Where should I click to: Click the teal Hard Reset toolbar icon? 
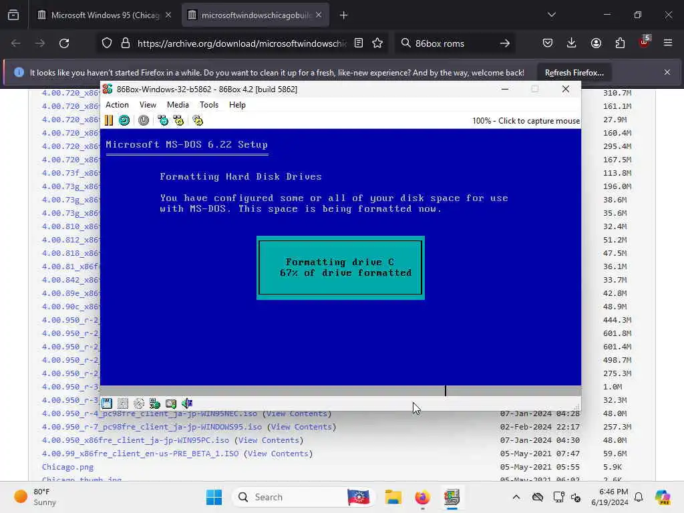coord(124,120)
